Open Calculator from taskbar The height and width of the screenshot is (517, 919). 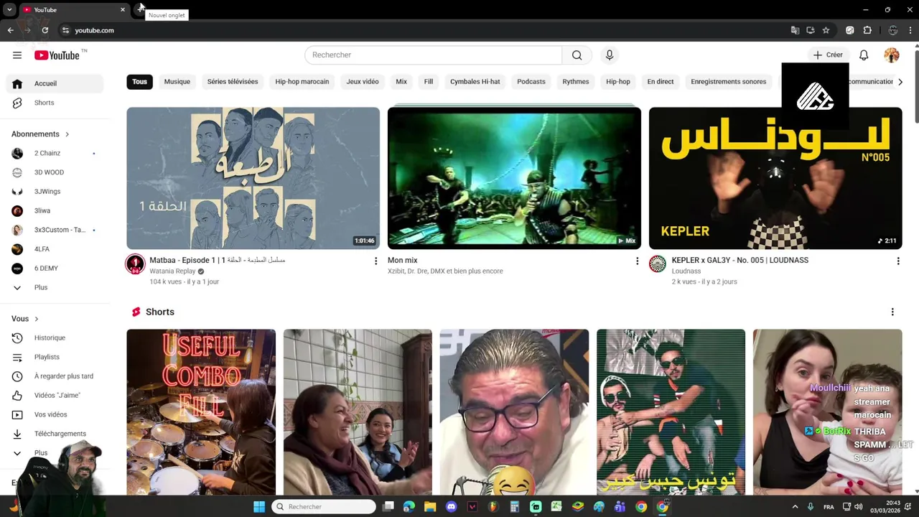click(514, 507)
